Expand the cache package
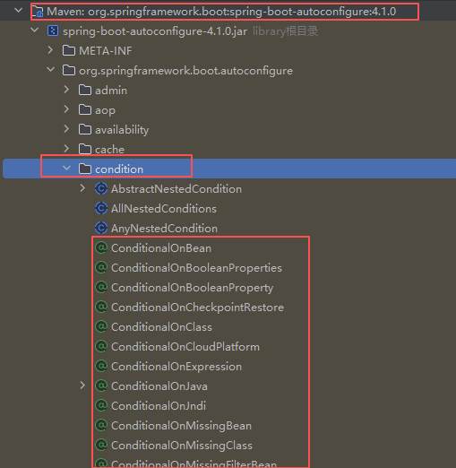The height and width of the screenshot is (468, 456). coord(66,149)
